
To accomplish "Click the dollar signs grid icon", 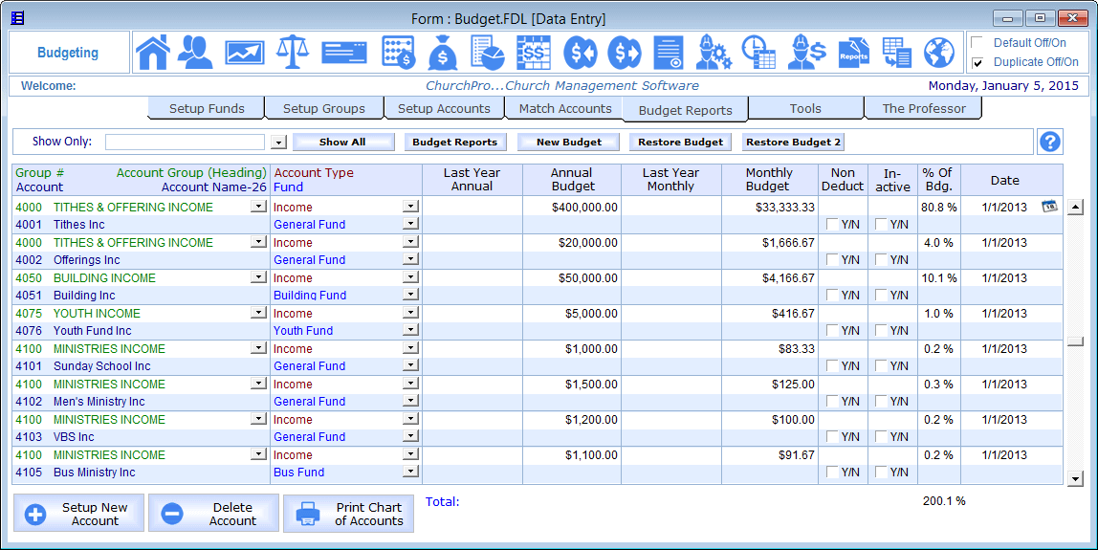I will coord(534,53).
